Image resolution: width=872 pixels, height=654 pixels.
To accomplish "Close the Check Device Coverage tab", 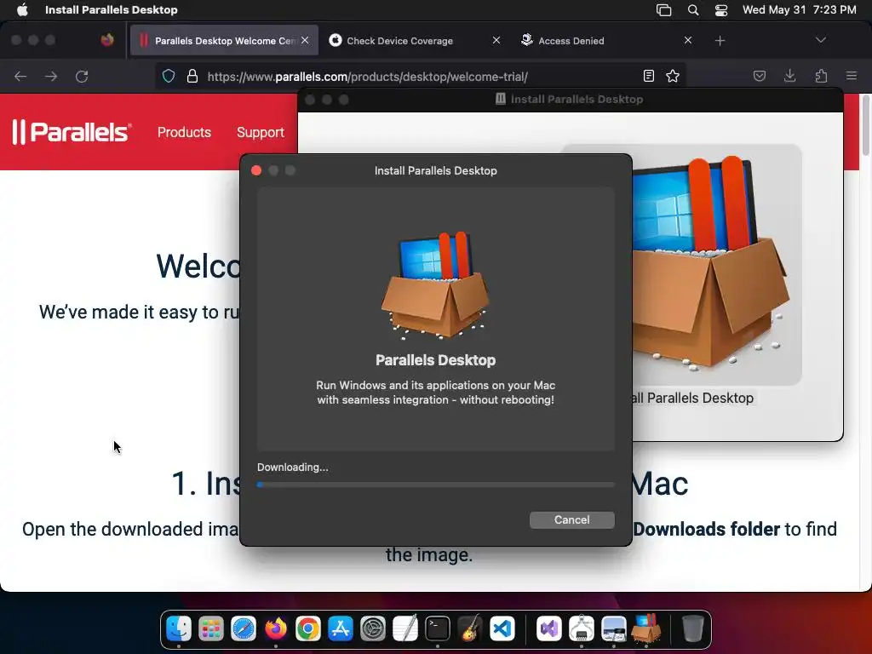I will [x=496, y=40].
